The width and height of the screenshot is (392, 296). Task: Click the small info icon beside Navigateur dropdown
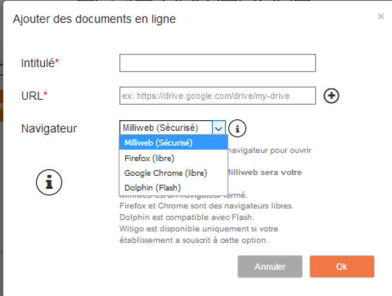(x=237, y=128)
